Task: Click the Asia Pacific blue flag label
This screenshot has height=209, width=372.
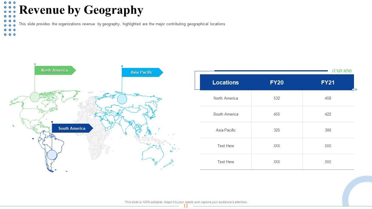Action: [x=142, y=73]
